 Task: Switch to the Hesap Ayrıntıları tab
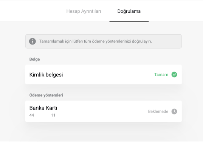(x=84, y=11)
